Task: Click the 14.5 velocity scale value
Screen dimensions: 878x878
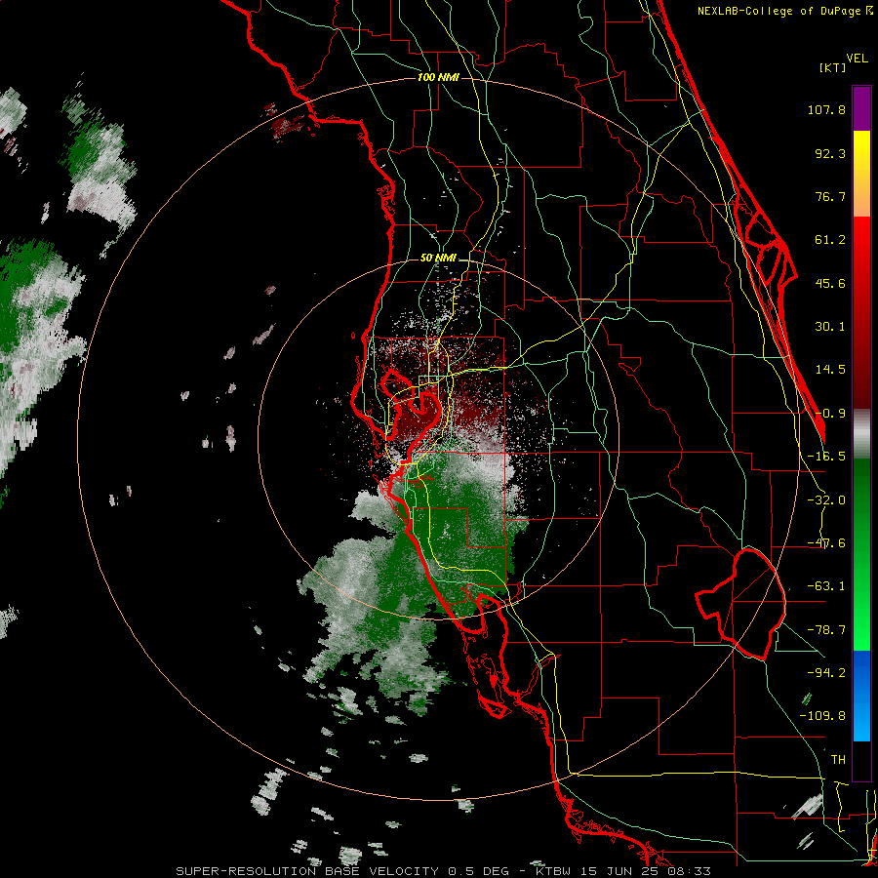Action: [x=830, y=370]
